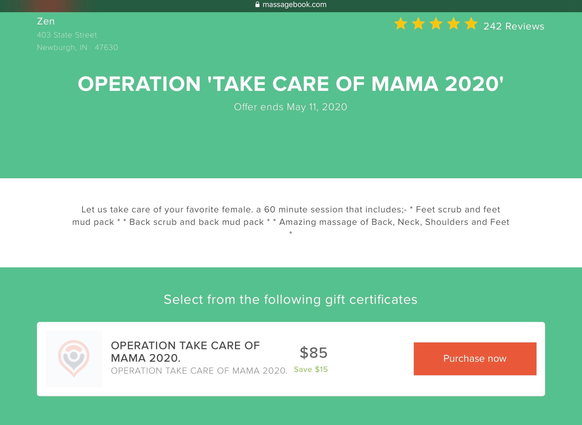Click the third yellow rating star
The image size is (582, 425).
pyautogui.click(x=436, y=24)
